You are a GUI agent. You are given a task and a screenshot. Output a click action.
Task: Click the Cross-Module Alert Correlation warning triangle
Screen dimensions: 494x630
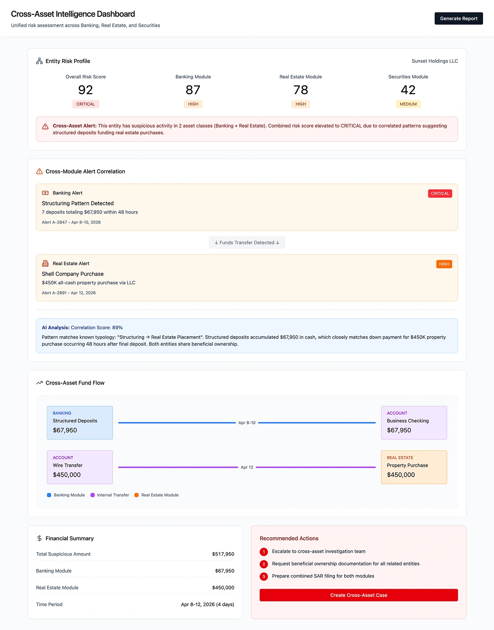coord(39,171)
